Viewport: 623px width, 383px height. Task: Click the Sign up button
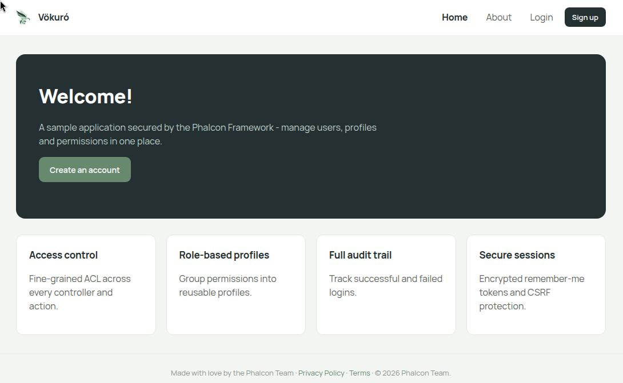click(585, 18)
